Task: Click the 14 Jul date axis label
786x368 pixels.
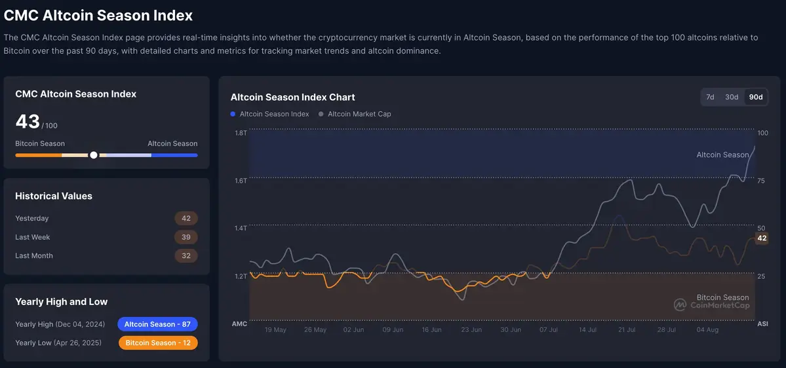Action: 587,330
